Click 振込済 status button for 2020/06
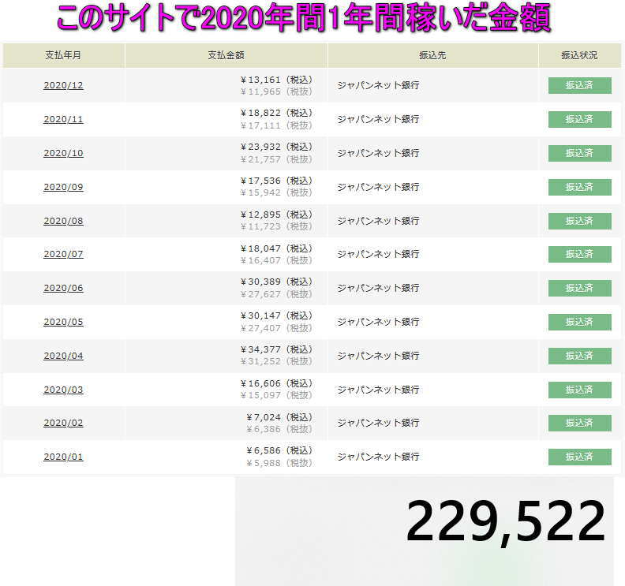The height and width of the screenshot is (586, 625). [x=579, y=288]
